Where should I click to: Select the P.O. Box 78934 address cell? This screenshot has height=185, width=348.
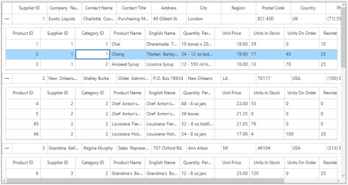click(x=169, y=78)
